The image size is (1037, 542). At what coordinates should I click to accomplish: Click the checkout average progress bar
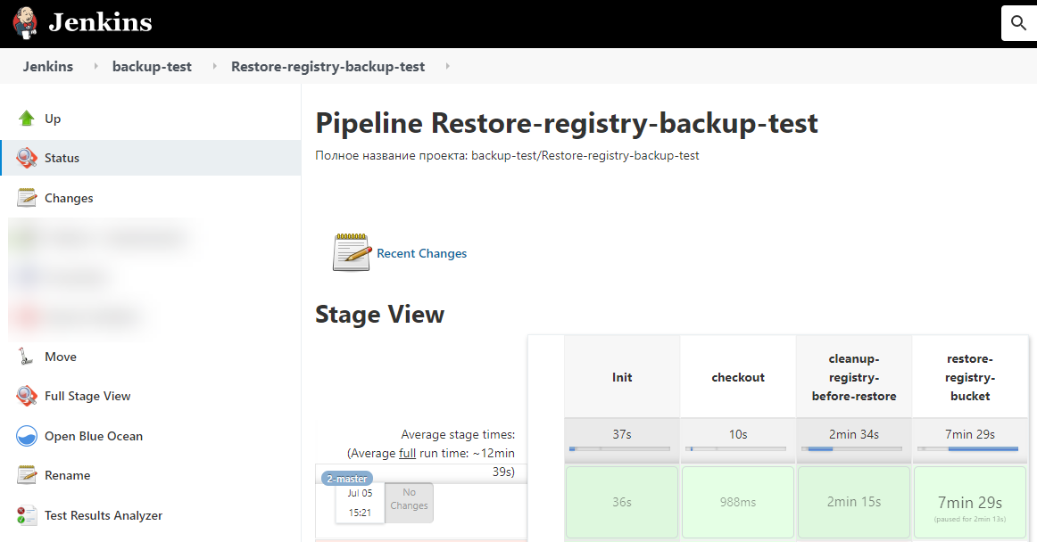[735, 448]
